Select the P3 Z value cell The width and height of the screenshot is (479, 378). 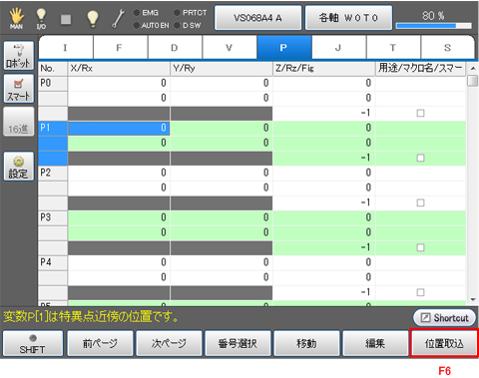(x=324, y=217)
